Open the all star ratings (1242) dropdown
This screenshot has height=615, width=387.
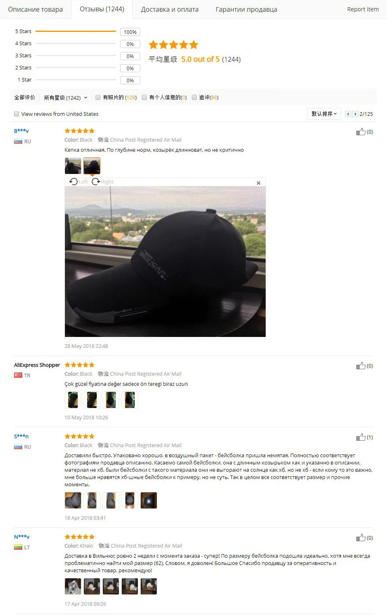(x=65, y=98)
